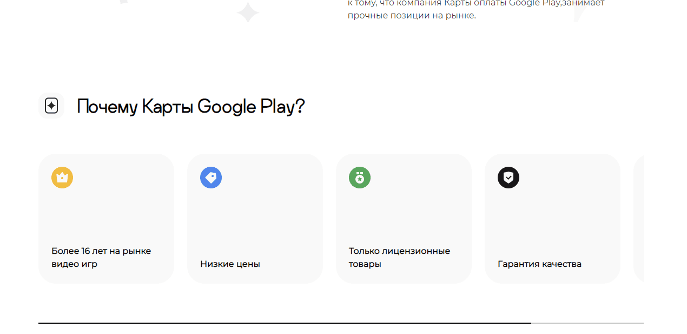Viewport: 687px width, 334px height.
Task: Click the black shield checkmark icon
Action: tap(508, 178)
